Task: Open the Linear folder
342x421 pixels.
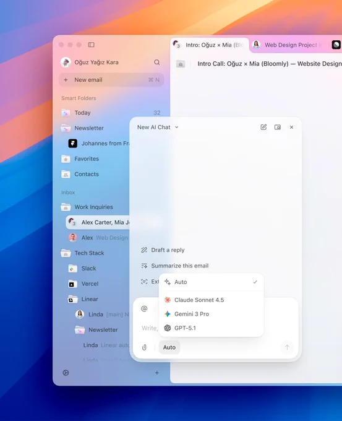Action: click(98, 299)
